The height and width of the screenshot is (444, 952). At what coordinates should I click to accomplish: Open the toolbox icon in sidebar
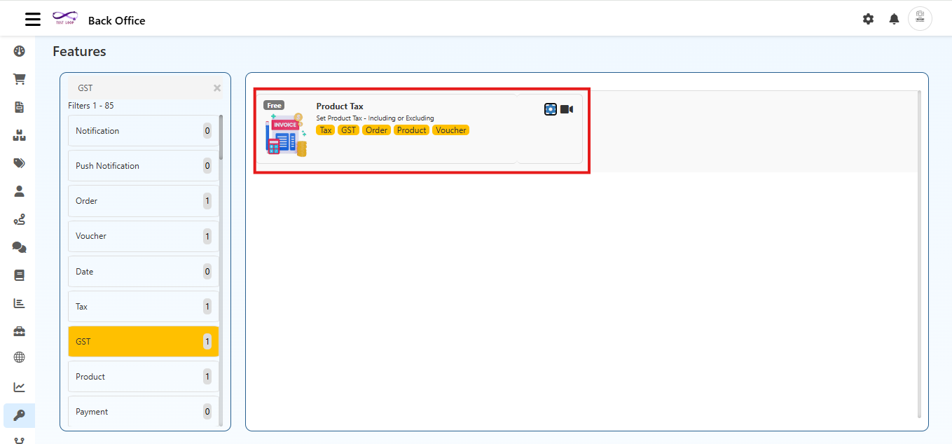(19, 331)
